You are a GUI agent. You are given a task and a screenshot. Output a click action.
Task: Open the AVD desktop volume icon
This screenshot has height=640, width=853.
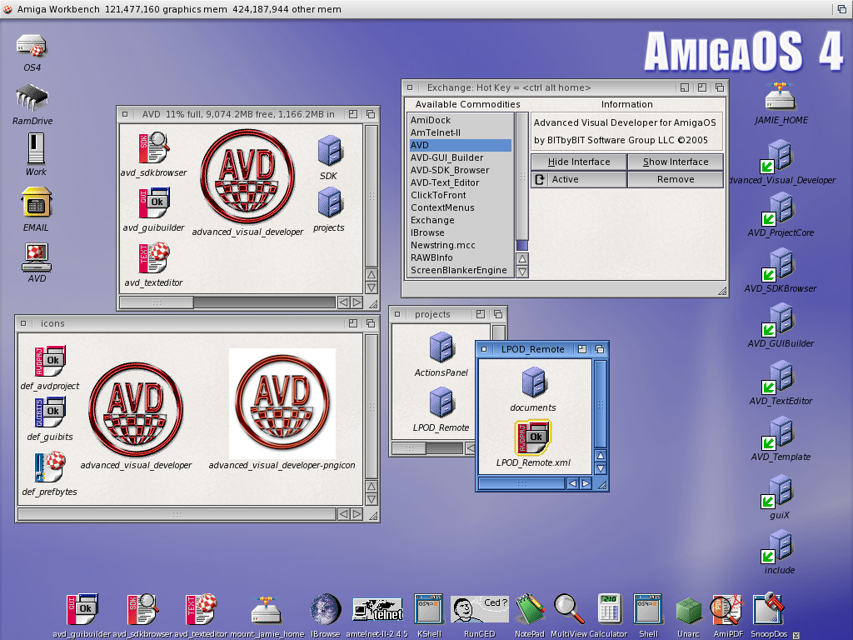[37, 257]
